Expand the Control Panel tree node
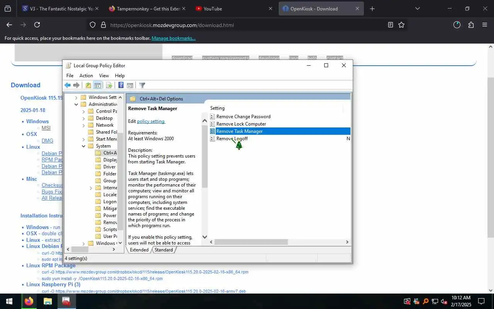Image resolution: width=494 pixels, height=309 pixels. 84,111
